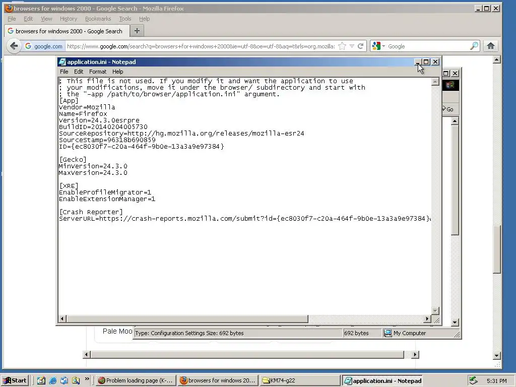
Task: Maximize the Notepad window
Action: coord(426,62)
